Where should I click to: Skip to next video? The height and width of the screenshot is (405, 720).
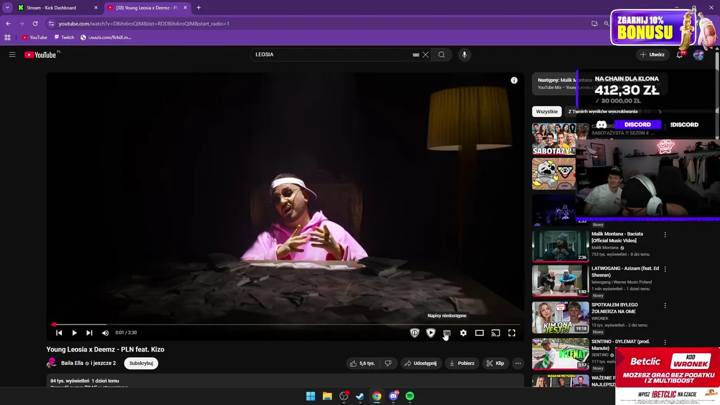click(89, 333)
